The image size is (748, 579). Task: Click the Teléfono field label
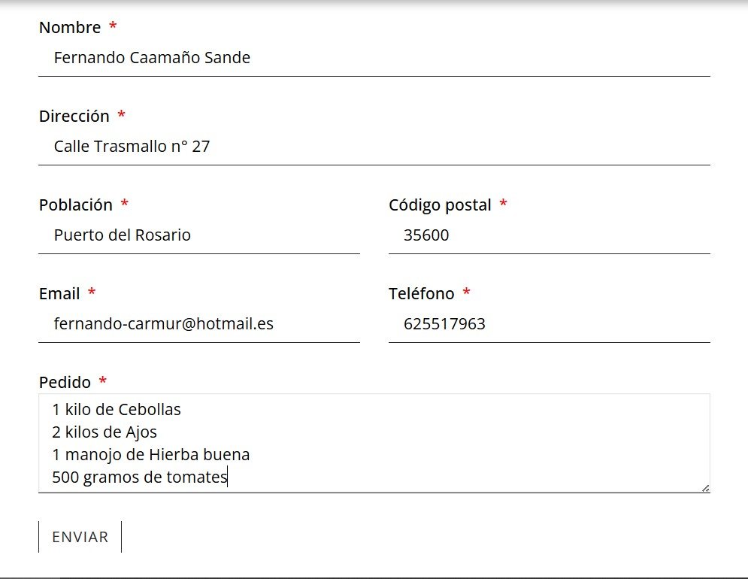pyautogui.click(x=422, y=294)
